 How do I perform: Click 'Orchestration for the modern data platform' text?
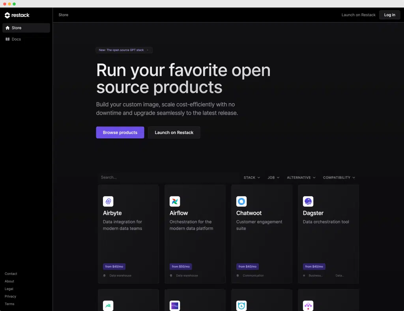click(191, 225)
